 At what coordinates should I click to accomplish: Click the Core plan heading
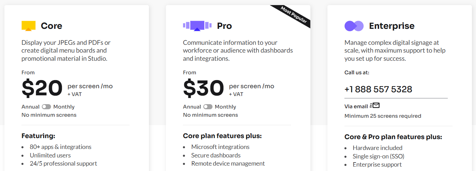51,26
